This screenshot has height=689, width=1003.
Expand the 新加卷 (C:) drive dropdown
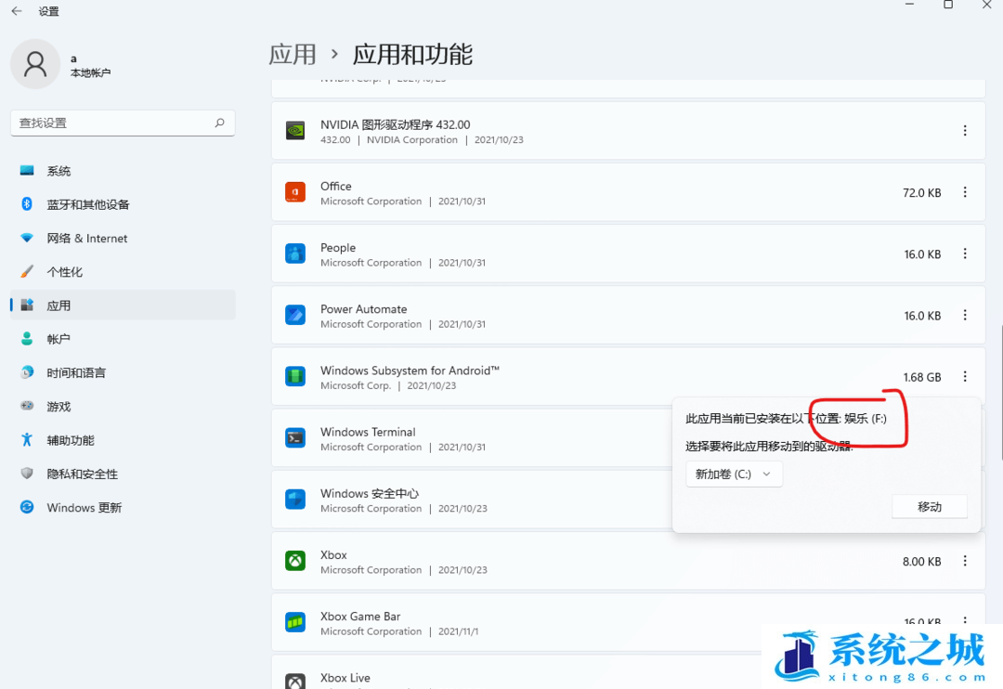tap(734, 474)
